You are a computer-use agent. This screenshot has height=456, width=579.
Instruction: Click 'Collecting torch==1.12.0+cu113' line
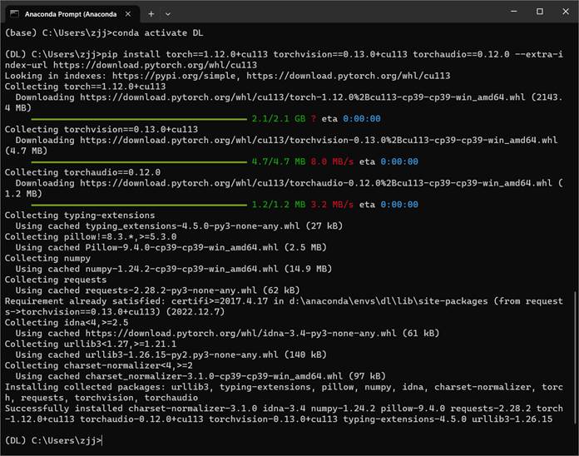[x=86, y=87]
